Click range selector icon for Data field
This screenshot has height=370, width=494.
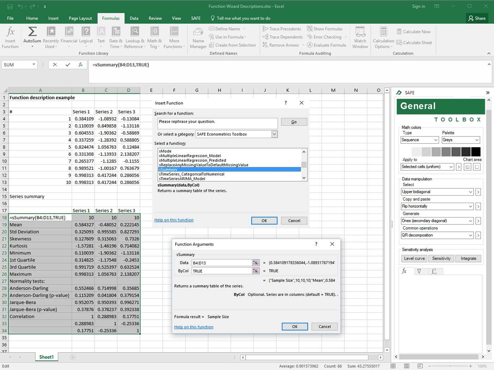tap(256, 263)
